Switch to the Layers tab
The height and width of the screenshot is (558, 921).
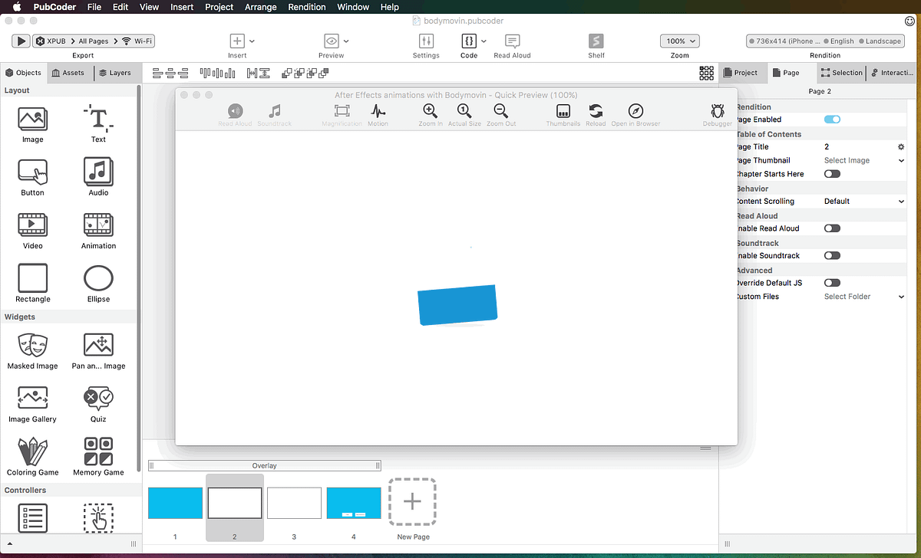click(x=117, y=72)
